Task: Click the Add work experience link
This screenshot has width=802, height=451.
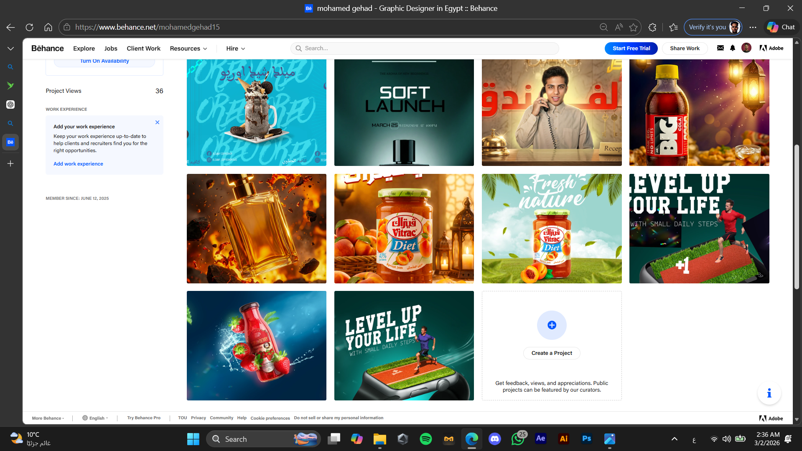Action: (x=78, y=164)
